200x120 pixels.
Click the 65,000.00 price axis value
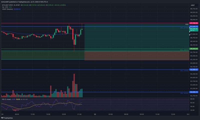pyautogui.click(x=194, y=63)
